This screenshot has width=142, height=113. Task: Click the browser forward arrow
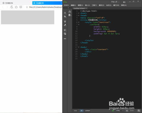7,7
